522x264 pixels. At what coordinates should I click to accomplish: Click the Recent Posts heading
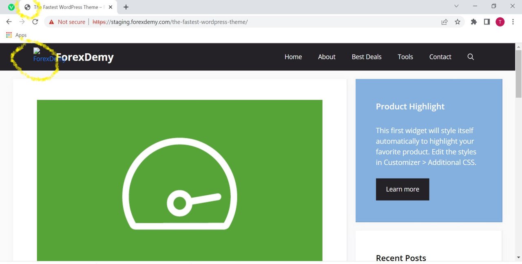click(x=401, y=258)
